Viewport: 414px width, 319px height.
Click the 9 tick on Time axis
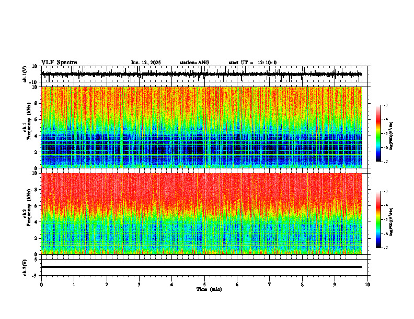(335, 285)
